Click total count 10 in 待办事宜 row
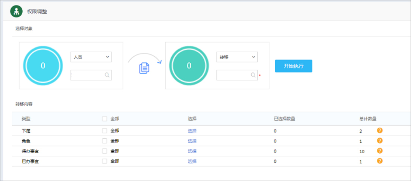Image resolution: width=411 pixels, height=181 pixels. [x=362, y=151]
